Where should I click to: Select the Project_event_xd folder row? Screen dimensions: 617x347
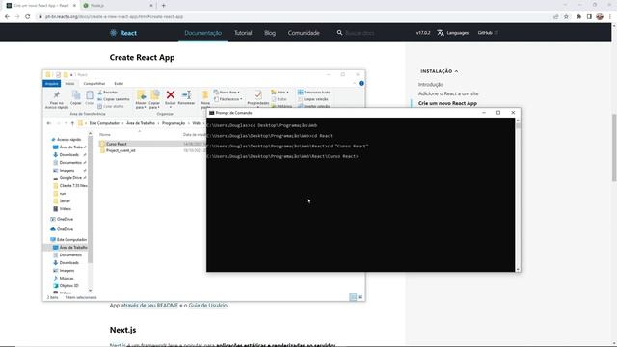click(152, 150)
